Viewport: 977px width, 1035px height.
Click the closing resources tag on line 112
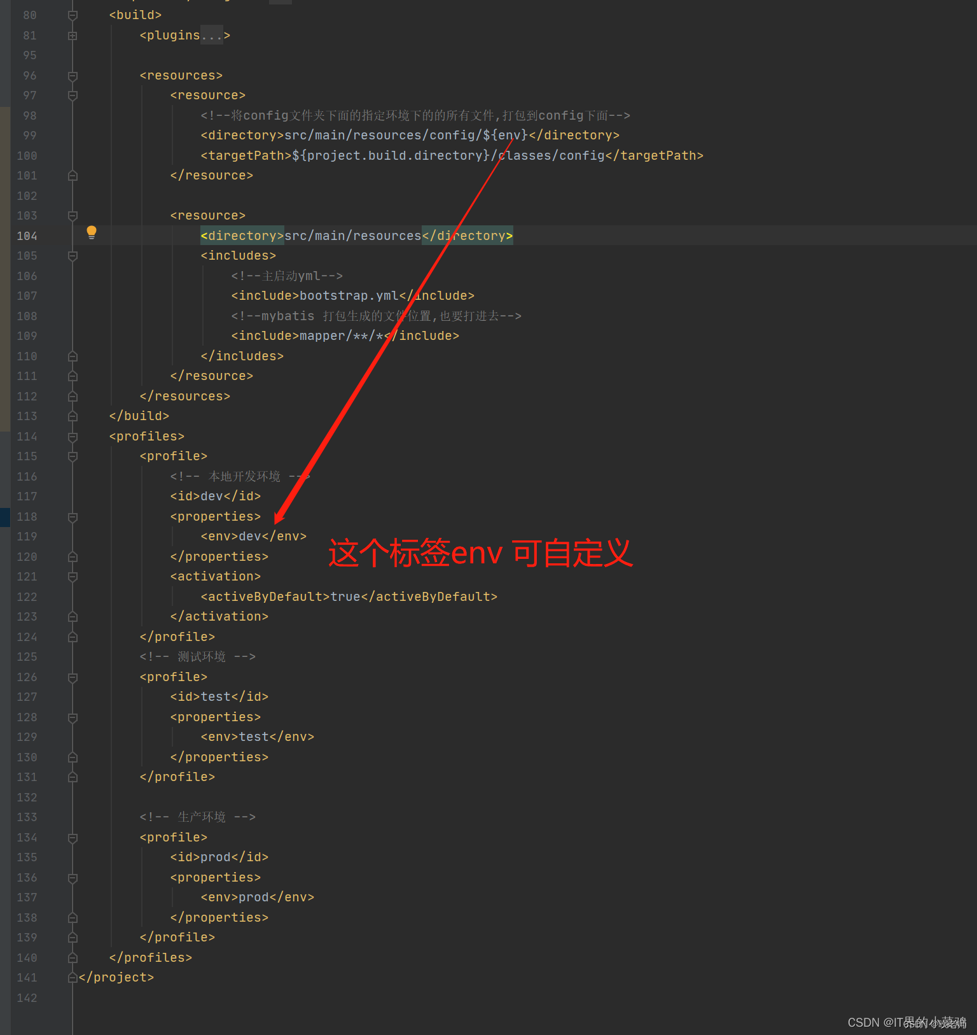tap(185, 397)
